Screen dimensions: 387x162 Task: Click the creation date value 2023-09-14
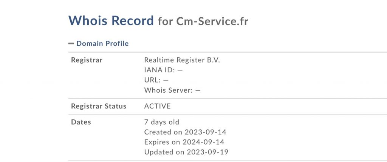click(205, 132)
